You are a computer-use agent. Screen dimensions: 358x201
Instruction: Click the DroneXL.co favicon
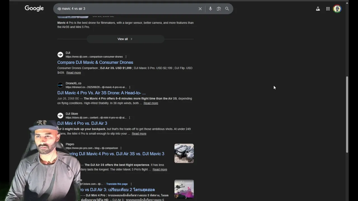pyautogui.click(x=60, y=85)
